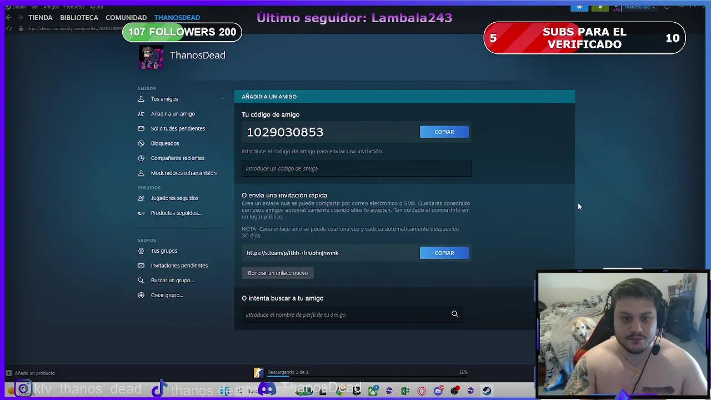711x400 pixels.
Task: Click the Counter-Strike download icon
Action: 258,373
